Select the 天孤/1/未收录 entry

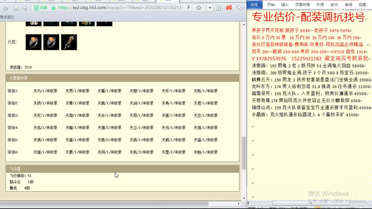(206, 128)
